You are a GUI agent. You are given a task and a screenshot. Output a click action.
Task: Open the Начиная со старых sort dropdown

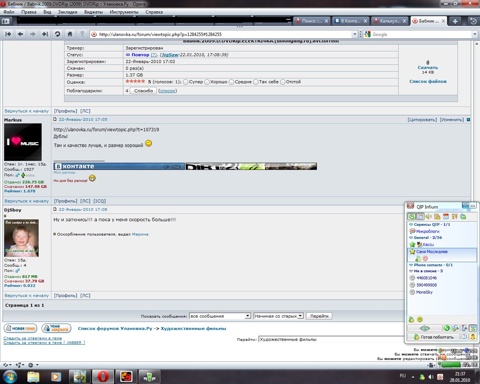278,316
